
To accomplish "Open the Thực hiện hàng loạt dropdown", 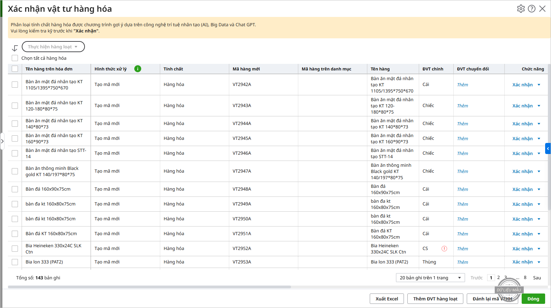I will [x=53, y=47].
